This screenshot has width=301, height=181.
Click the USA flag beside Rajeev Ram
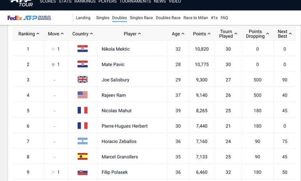coord(83,95)
